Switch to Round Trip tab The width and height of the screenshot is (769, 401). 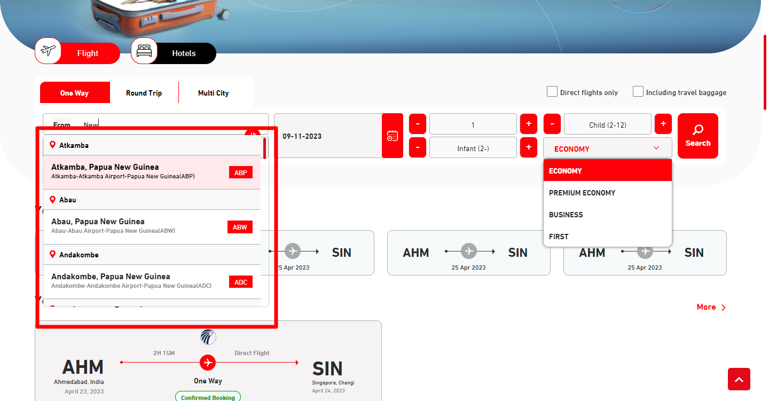pos(144,93)
